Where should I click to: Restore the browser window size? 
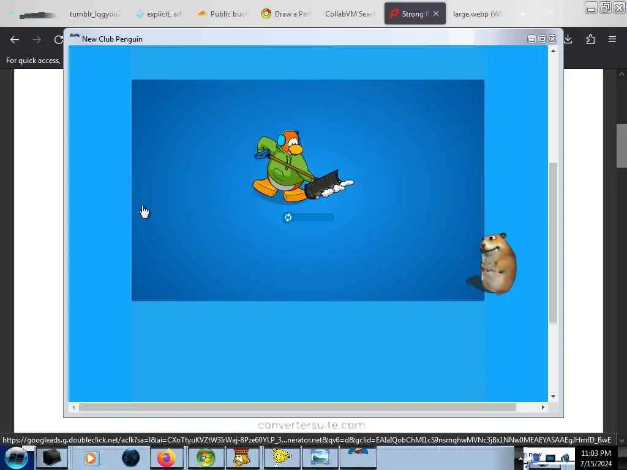[x=605, y=8]
